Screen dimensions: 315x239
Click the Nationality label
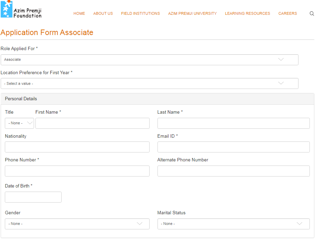[x=16, y=136]
